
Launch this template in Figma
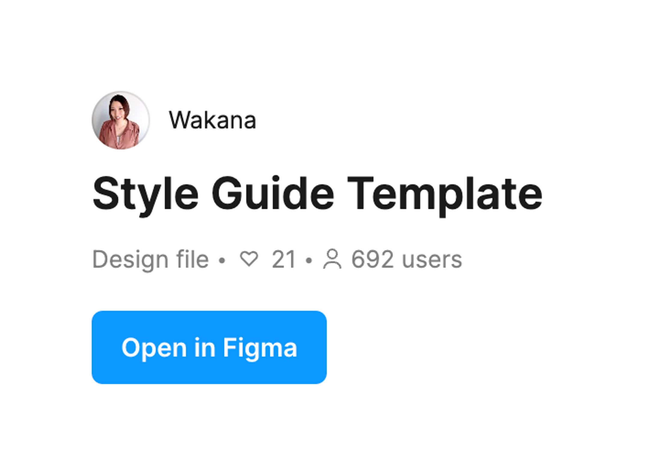pos(209,347)
